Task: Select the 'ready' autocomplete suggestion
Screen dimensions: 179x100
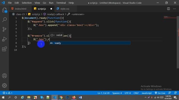Action: click(x=90, y=43)
